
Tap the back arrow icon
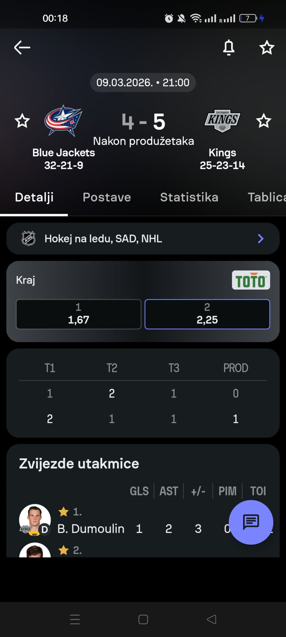pos(22,47)
